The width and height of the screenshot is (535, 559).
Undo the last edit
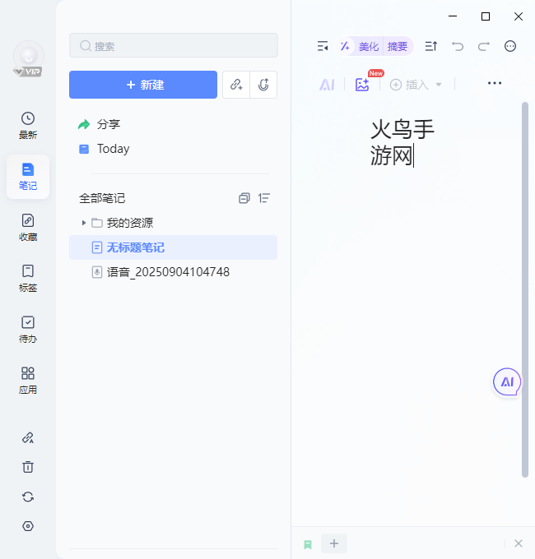pos(458,46)
